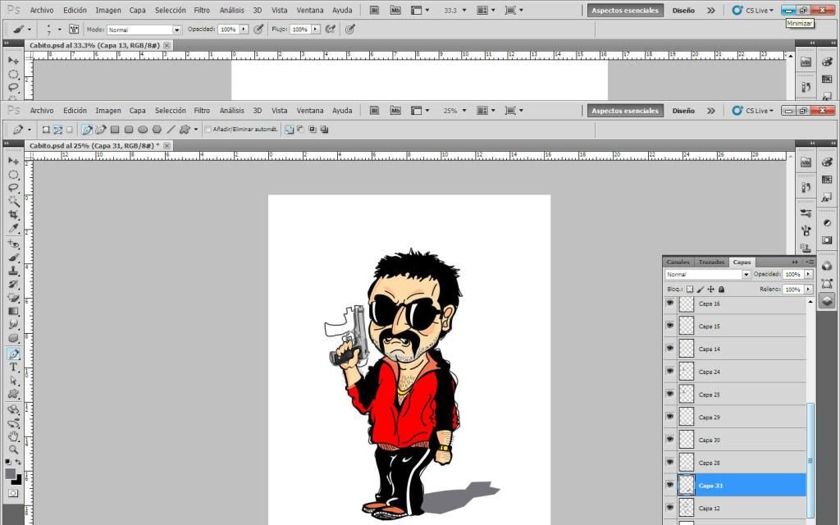
Task: Open the Archivo menu in the front window
Action: tap(42, 111)
